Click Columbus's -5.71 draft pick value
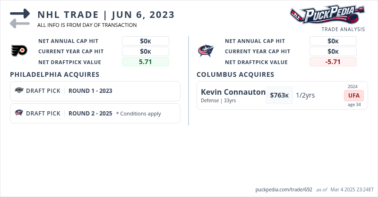378x197 pixels. 333,62
